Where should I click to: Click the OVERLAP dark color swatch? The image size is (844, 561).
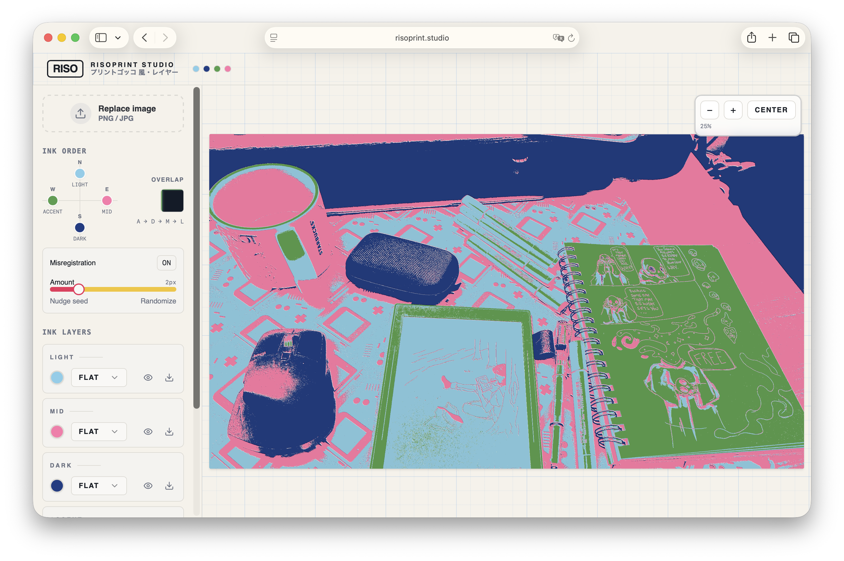click(172, 200)
